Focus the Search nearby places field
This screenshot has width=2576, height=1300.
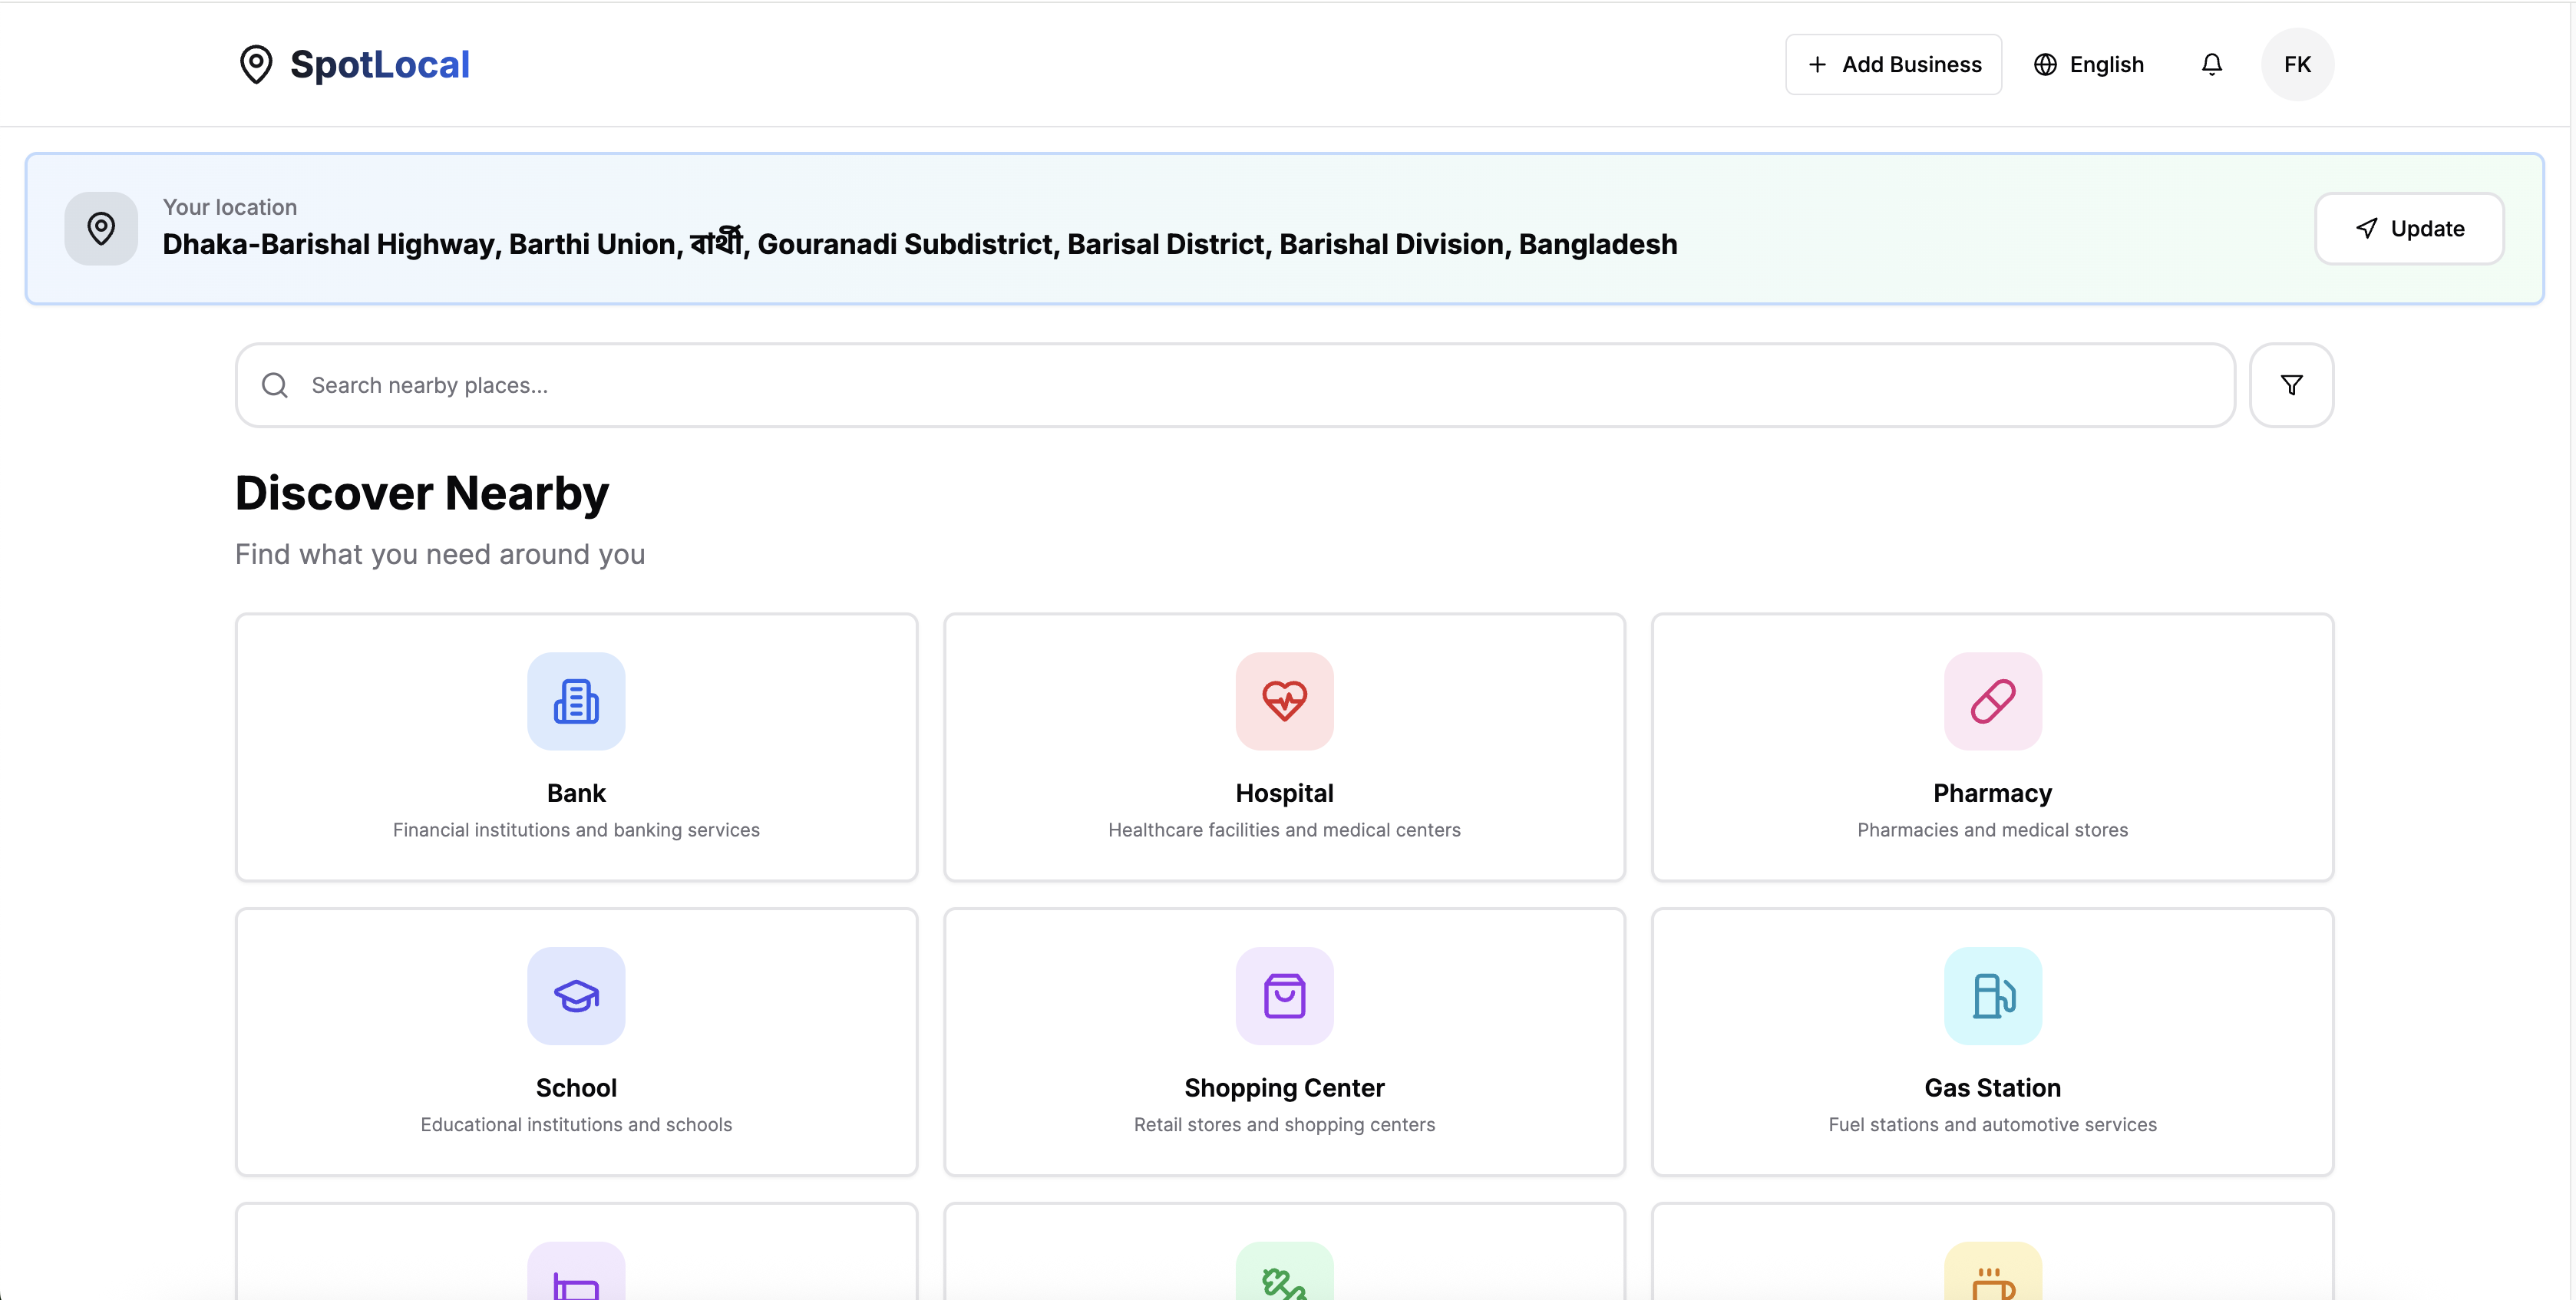[1235, 385]
